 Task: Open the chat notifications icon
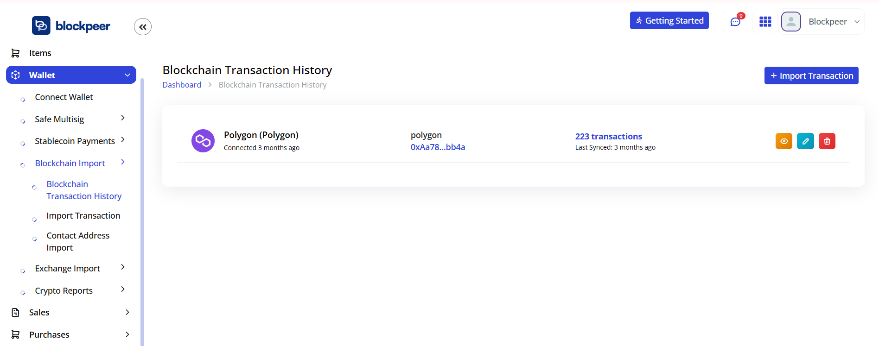(x=735, y=22)
